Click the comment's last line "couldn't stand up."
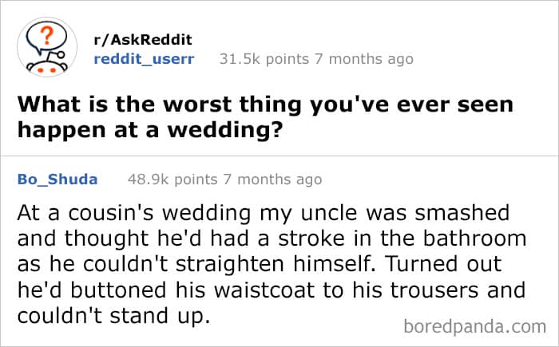The image size is (559, 347). [x=113, y=315]
